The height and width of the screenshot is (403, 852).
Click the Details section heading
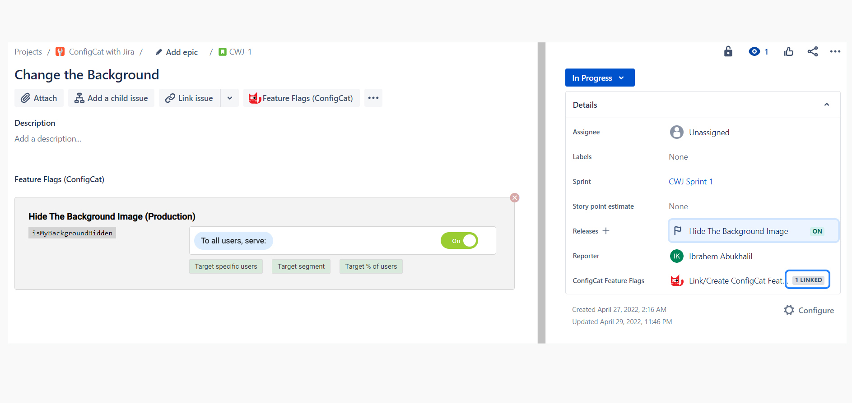pyautogui.click(x=585, y=105)
